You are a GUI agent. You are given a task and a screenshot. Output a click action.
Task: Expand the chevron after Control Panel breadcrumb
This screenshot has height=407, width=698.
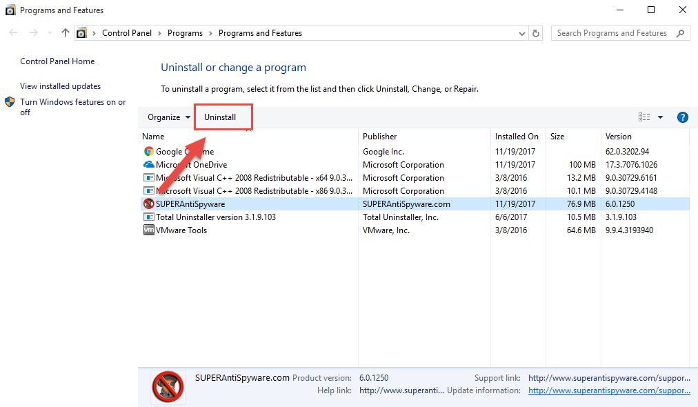click(x=159, y=33)
